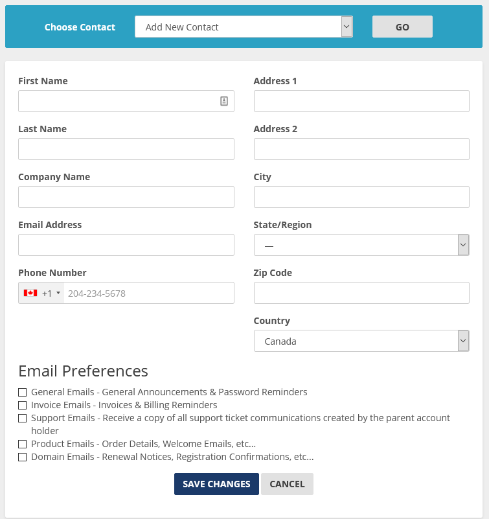
Task: Click the Zip Code field
Action: (x=361, y=293)
